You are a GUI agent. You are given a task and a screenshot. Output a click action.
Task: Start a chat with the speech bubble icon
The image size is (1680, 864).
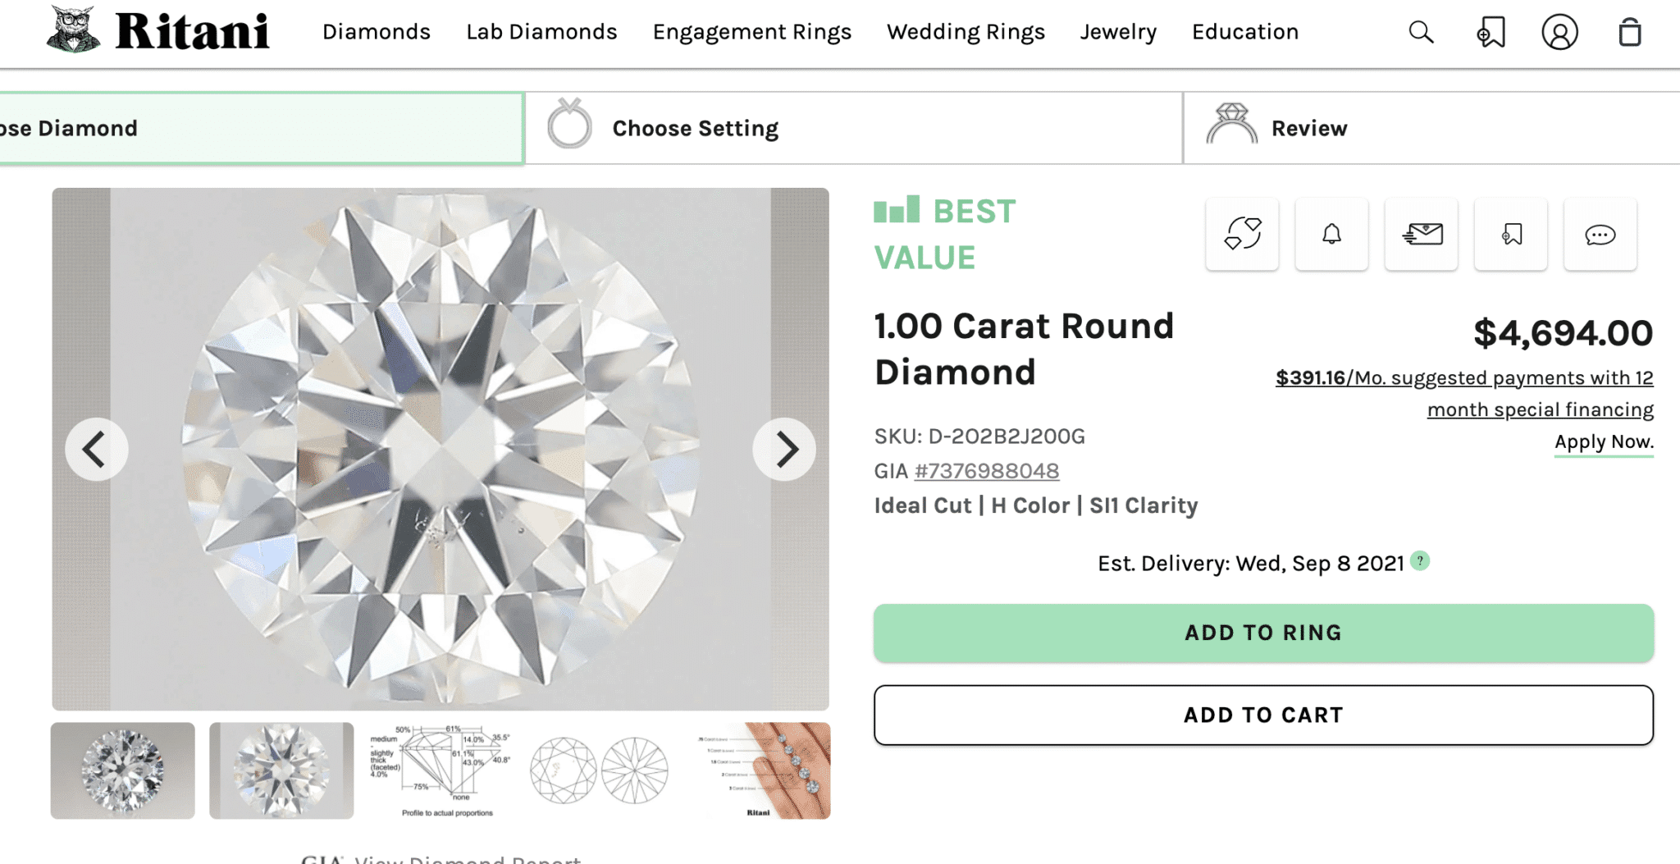(x=1599, y=235)
